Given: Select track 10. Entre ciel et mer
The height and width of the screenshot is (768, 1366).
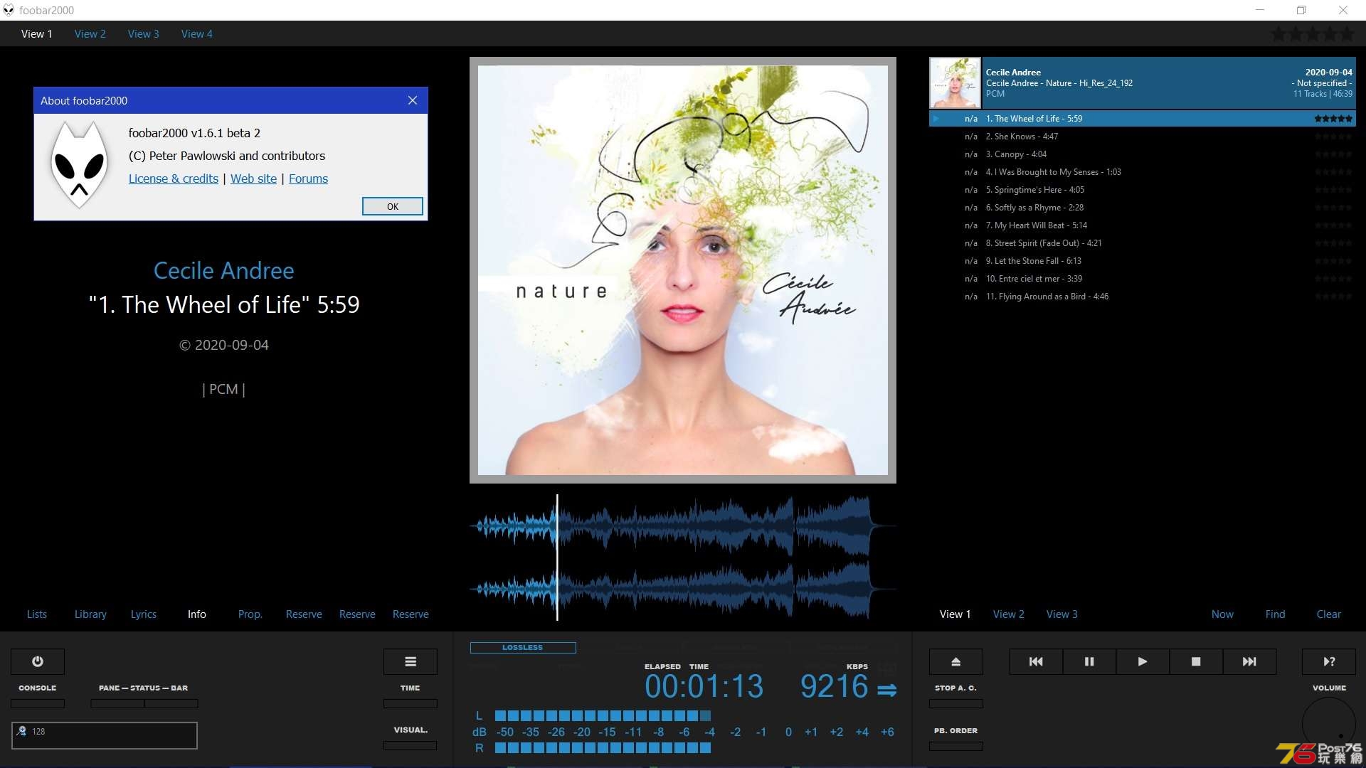Looking at the screenshot, I should point(1143,279).
